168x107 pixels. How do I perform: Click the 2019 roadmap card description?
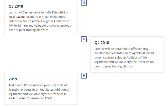pyautogui.click(x=39, y=92)
